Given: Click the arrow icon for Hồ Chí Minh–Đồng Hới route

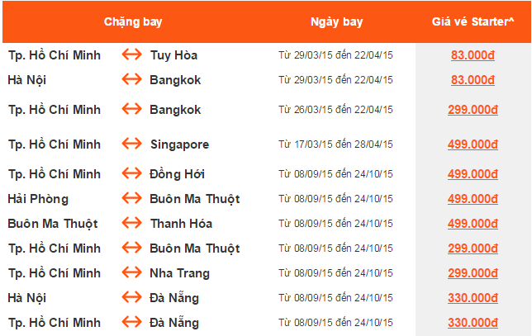Looking at the screenshot, I should [132, 174].
